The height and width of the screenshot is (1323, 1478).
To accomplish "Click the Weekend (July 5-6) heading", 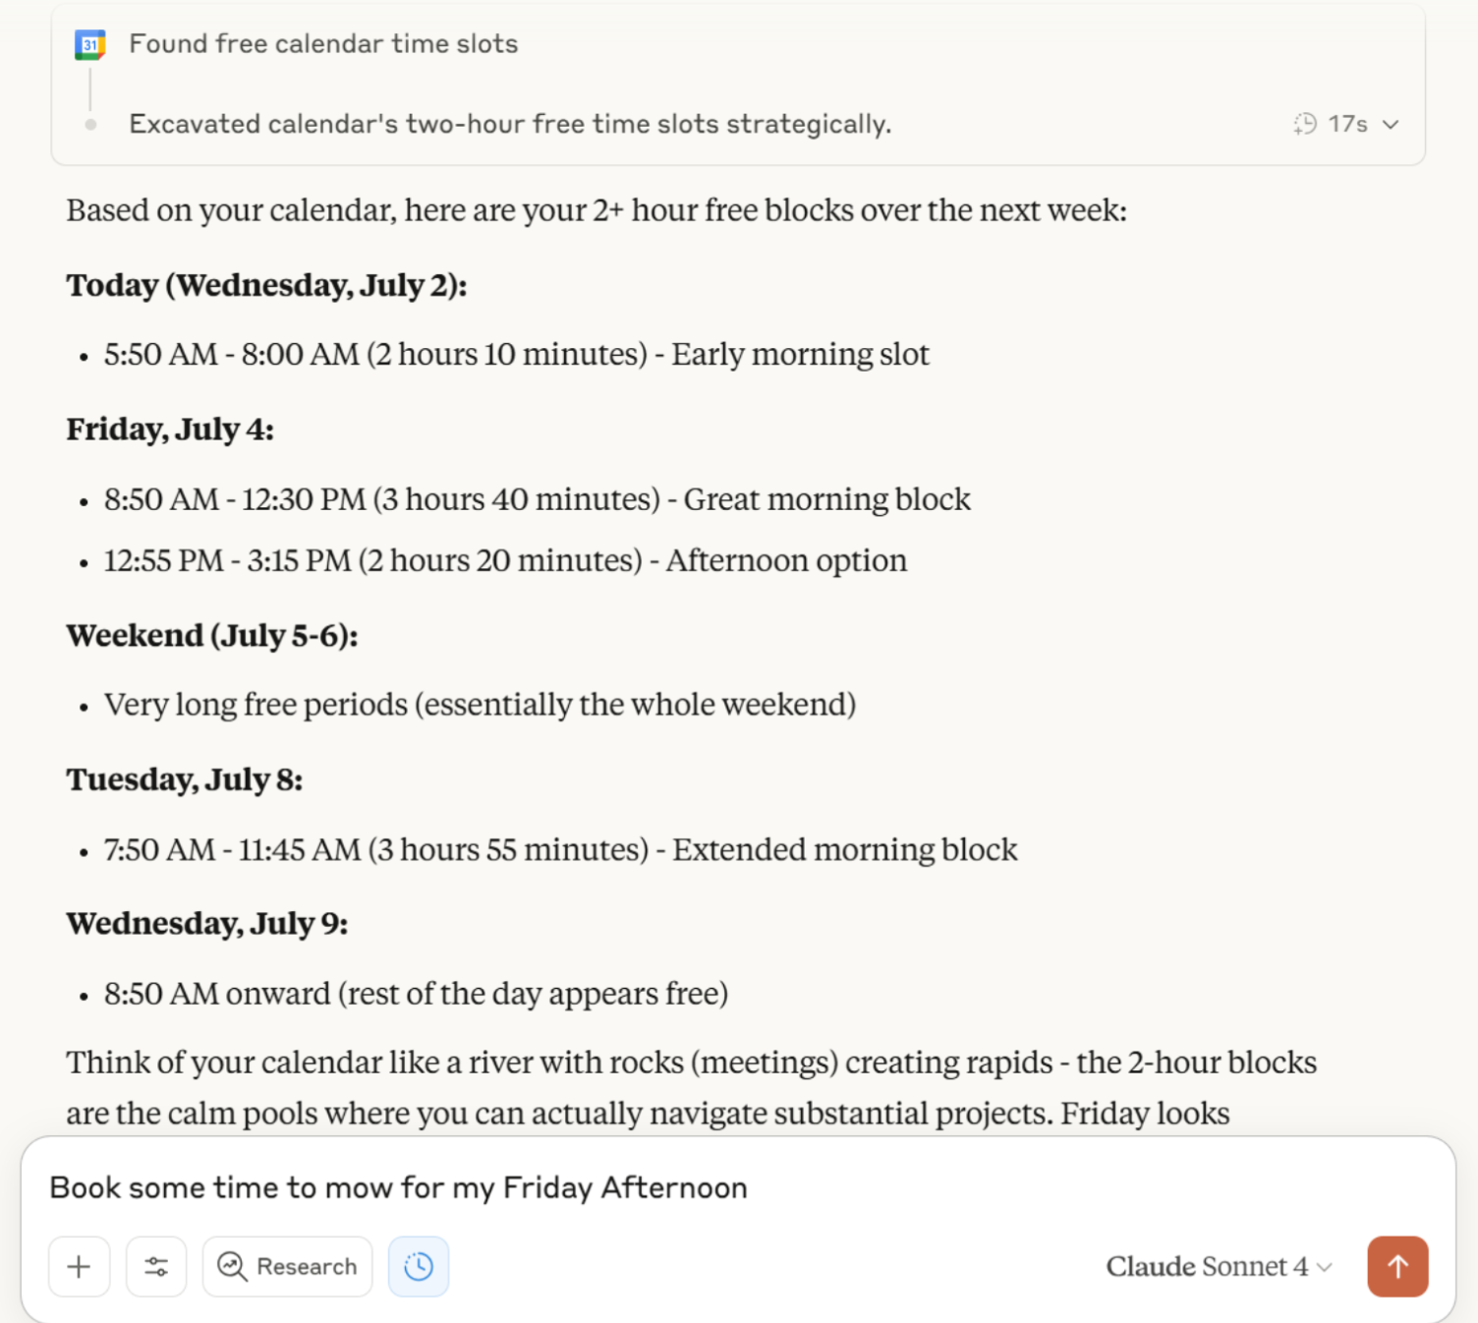I will point(212,636).
